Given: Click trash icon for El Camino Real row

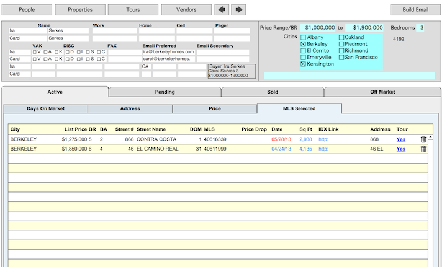Looking at the screenshot, I should click(423, 149).
